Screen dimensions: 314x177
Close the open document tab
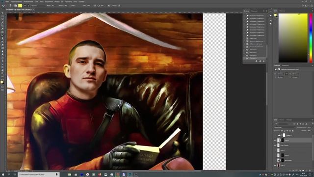[33, 9]
